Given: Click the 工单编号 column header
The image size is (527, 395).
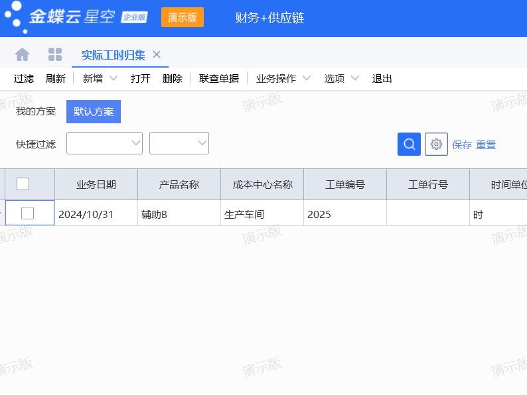Looking at the screenshot, I should (x=345, y=184).
